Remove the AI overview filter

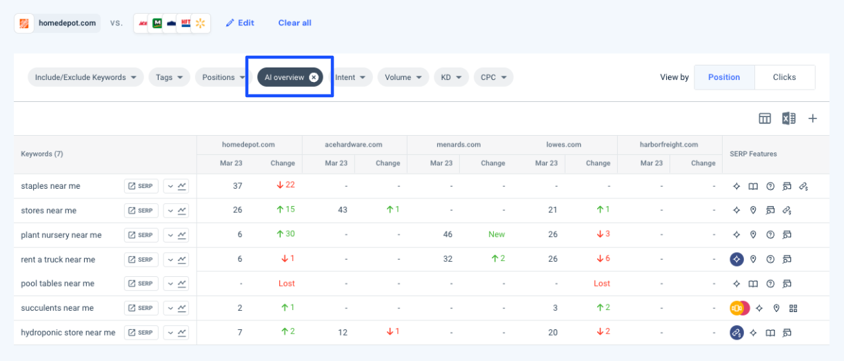click(314, 77)
